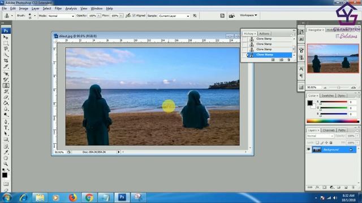Open Chrome from the taskbar
The width and height of the screenshot is (362, 203).
(89, 197)
